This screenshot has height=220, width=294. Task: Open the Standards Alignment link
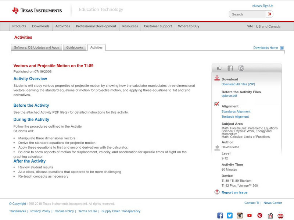point(236,111)
